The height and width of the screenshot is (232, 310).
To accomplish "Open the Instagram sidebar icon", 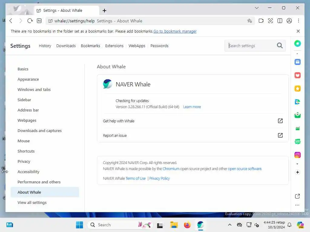I will 297,155.
